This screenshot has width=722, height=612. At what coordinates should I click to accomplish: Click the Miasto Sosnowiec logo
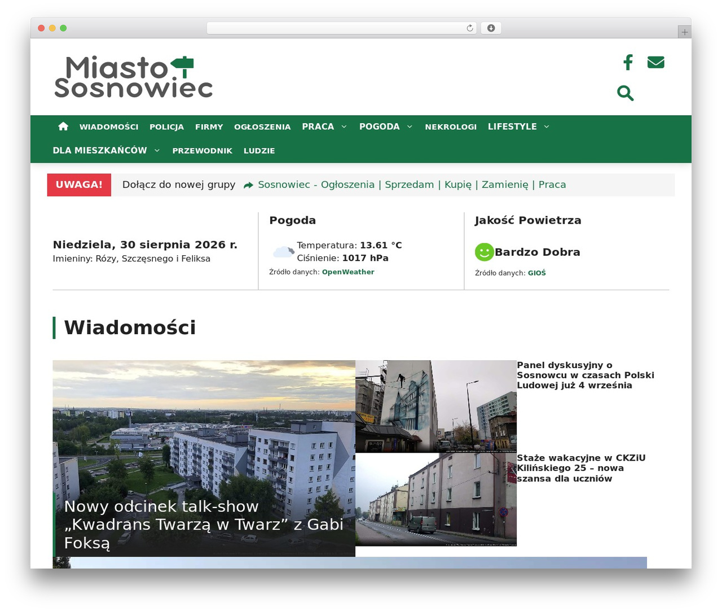click(x=133, y=77)
